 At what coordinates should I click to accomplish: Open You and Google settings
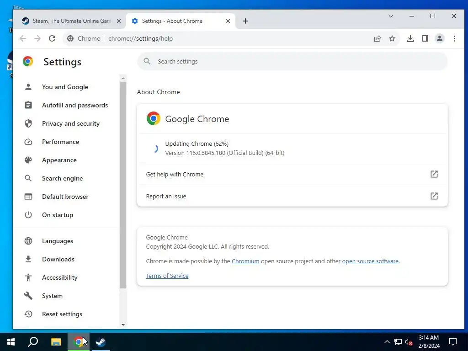point(65,87)
